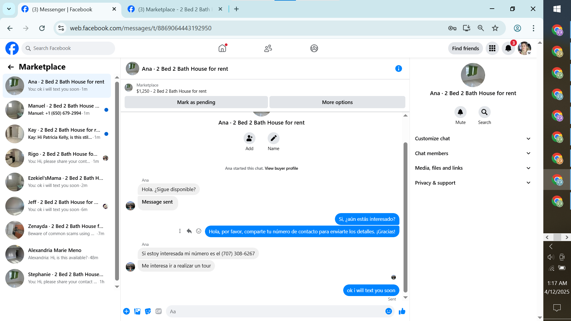This screenshot has width=571, height=321.
Task: Bookmark this page with the star icon
Action: (x=495, y=28)
